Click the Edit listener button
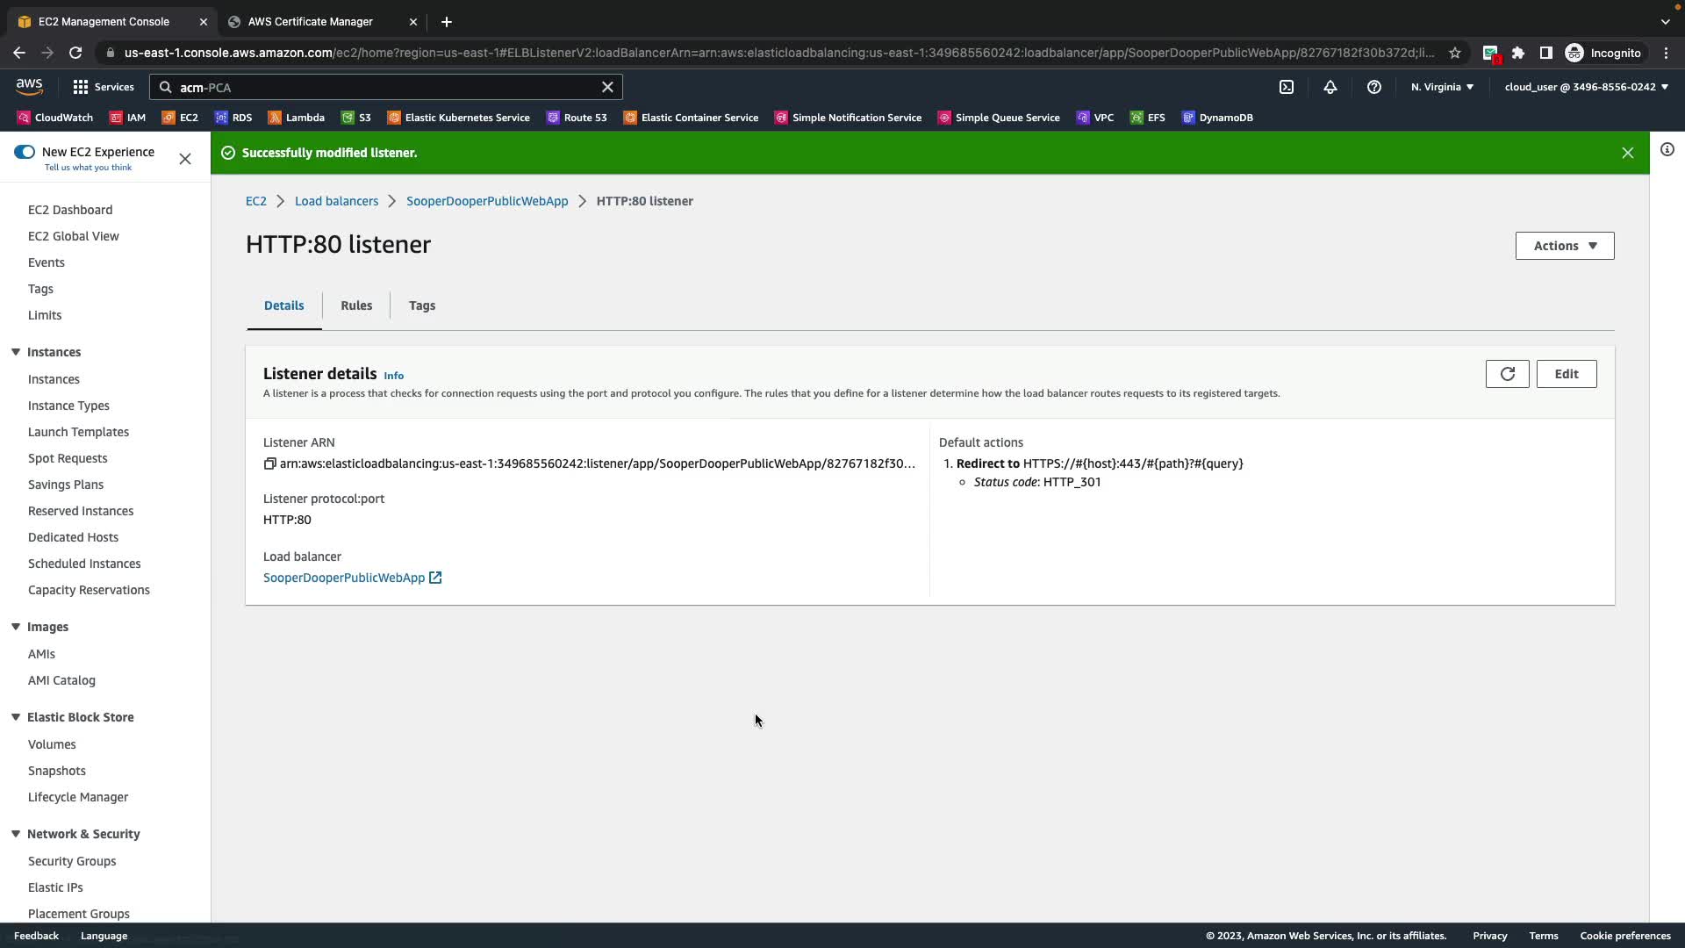The image size is (1685, 948). pyautogui.click(x=1566, y=374)
